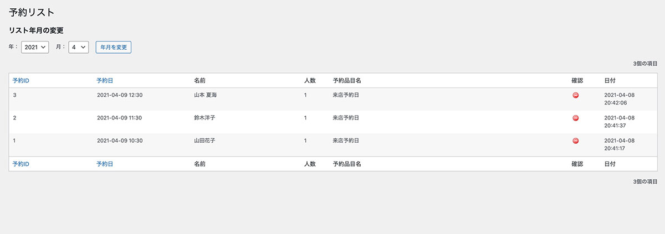This screenshot has width=665, height=234.
Task: Sort by 予約ID in table header
Action: coord(21,81)
